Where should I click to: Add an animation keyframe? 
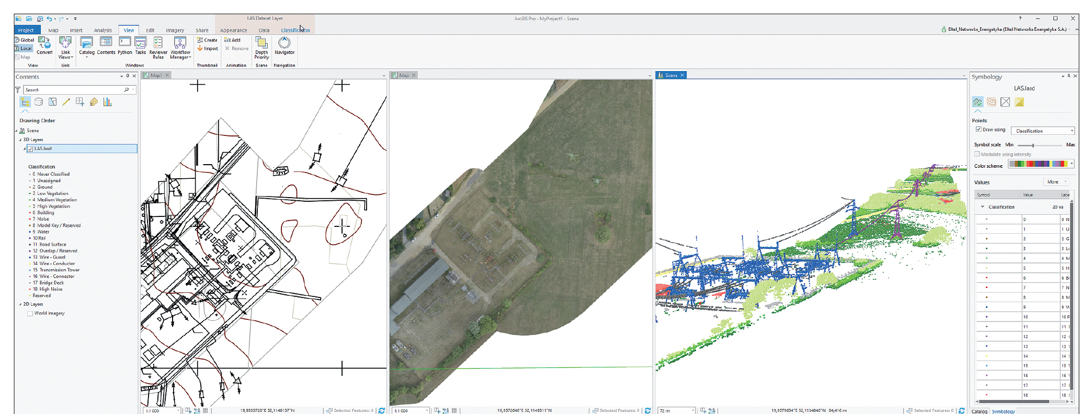coord(232,40)
